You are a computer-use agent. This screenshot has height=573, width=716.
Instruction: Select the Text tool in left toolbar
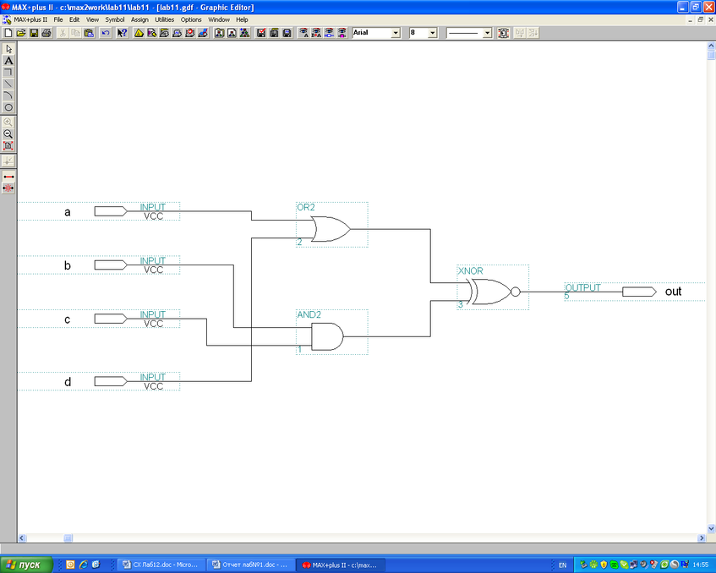pyautogui.click(x=8, y=61)
